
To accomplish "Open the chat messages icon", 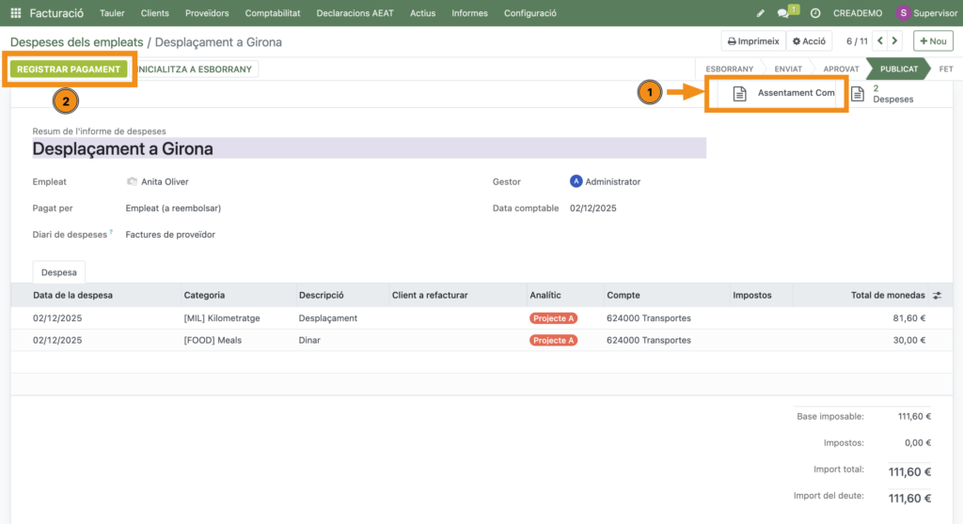I will (x=783, y=13).
